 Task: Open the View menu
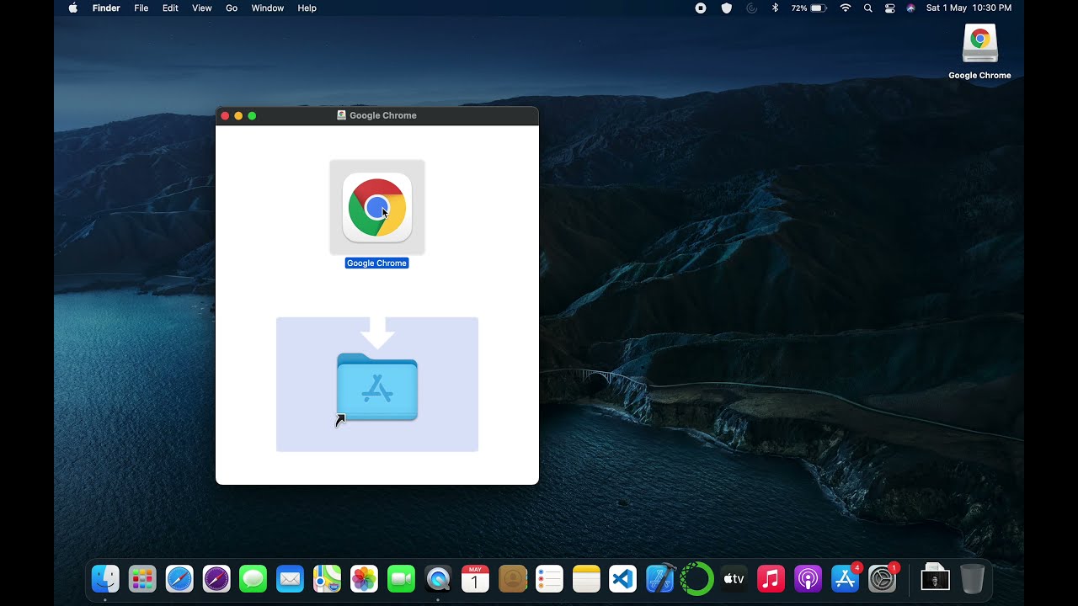[x=202, y=8]
